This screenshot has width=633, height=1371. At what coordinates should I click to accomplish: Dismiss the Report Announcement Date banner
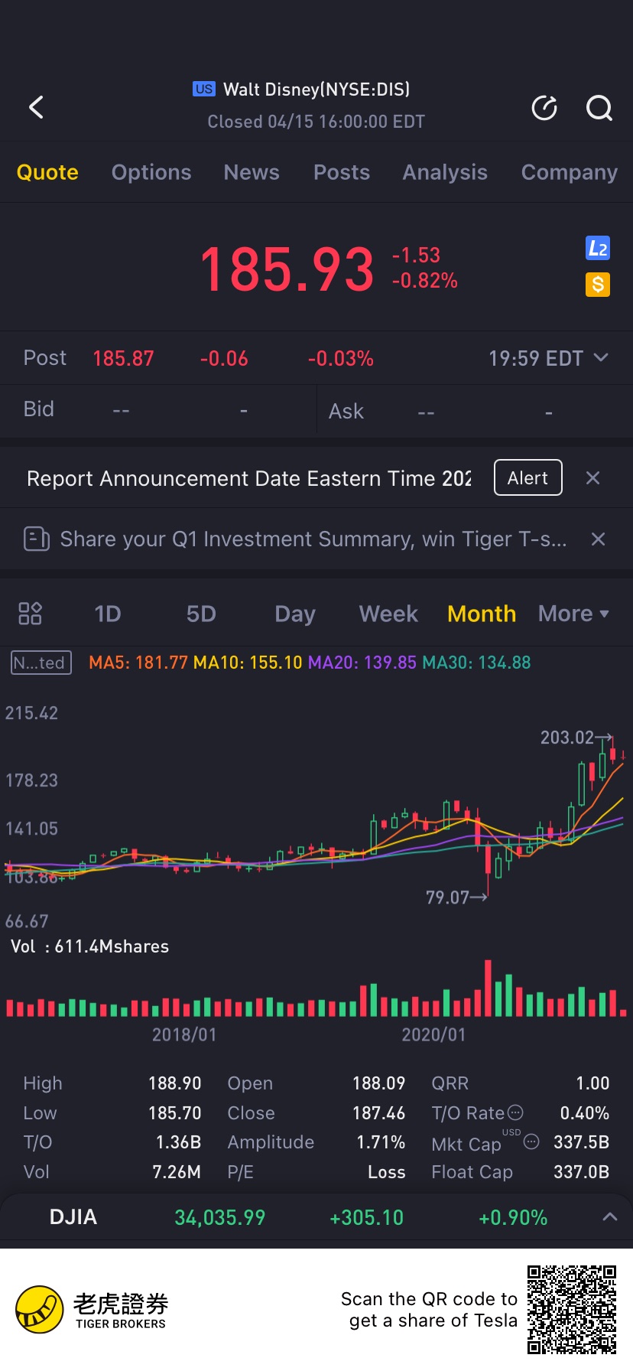click(592, 478)
